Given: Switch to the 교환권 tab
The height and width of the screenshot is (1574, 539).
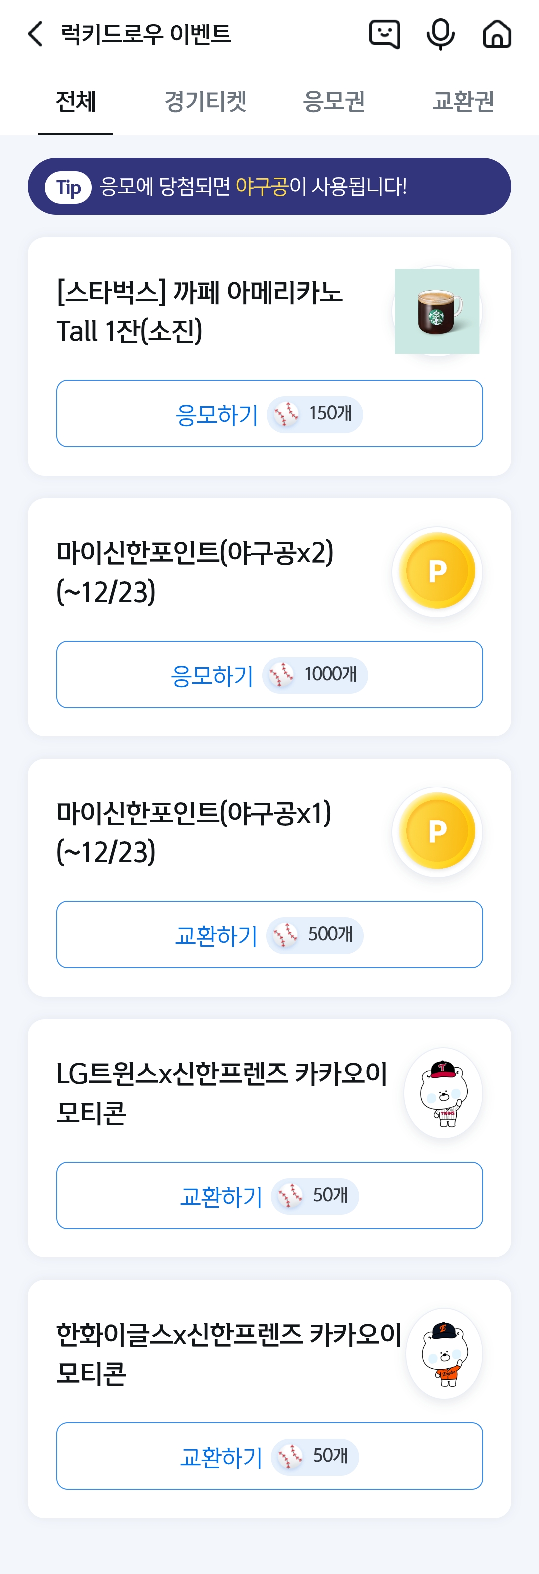Looking at the screenshot, I should [x=463, y=101].
